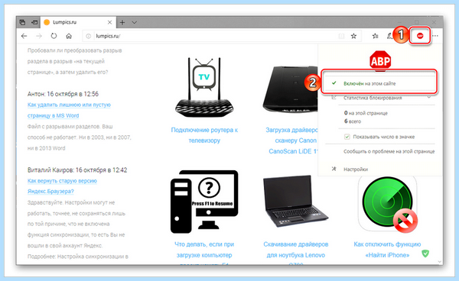Click comment header 'Антон: 16 октября в 12:56'
The image size is (459, 281).
[x=63, y=94]
